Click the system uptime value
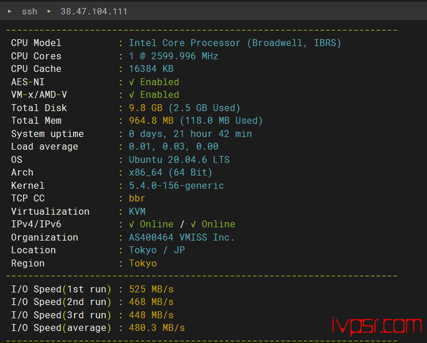 point(190,134)
